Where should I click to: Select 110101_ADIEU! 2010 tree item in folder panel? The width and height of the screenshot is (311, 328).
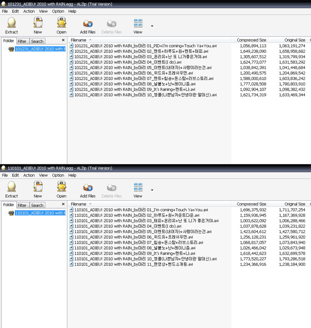[40, 213]
